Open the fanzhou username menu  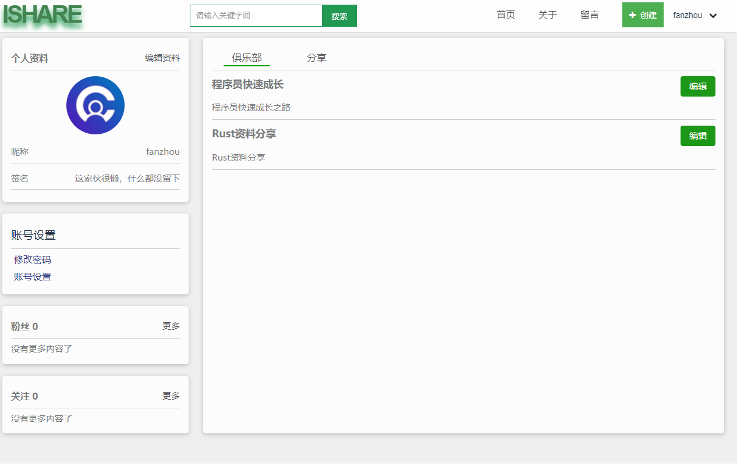688,16
